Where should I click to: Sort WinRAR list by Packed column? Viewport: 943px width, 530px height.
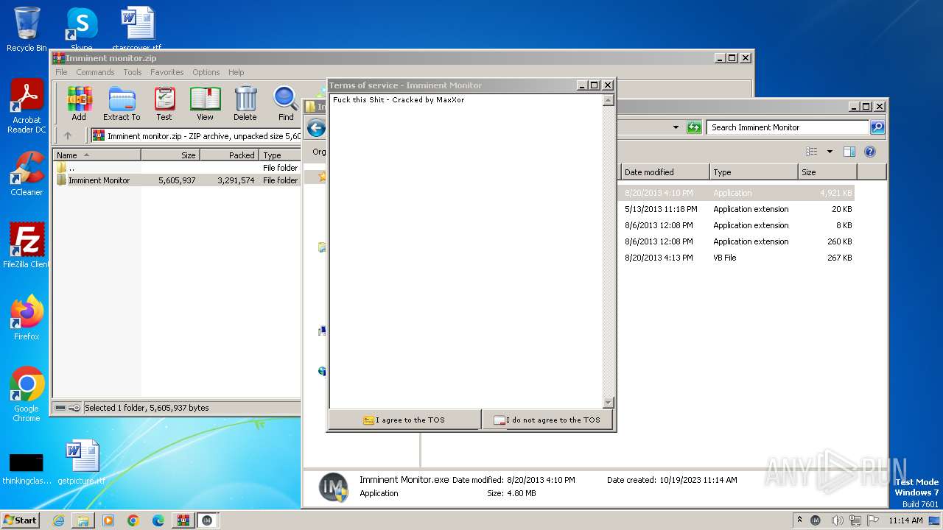tap(229, 155)
